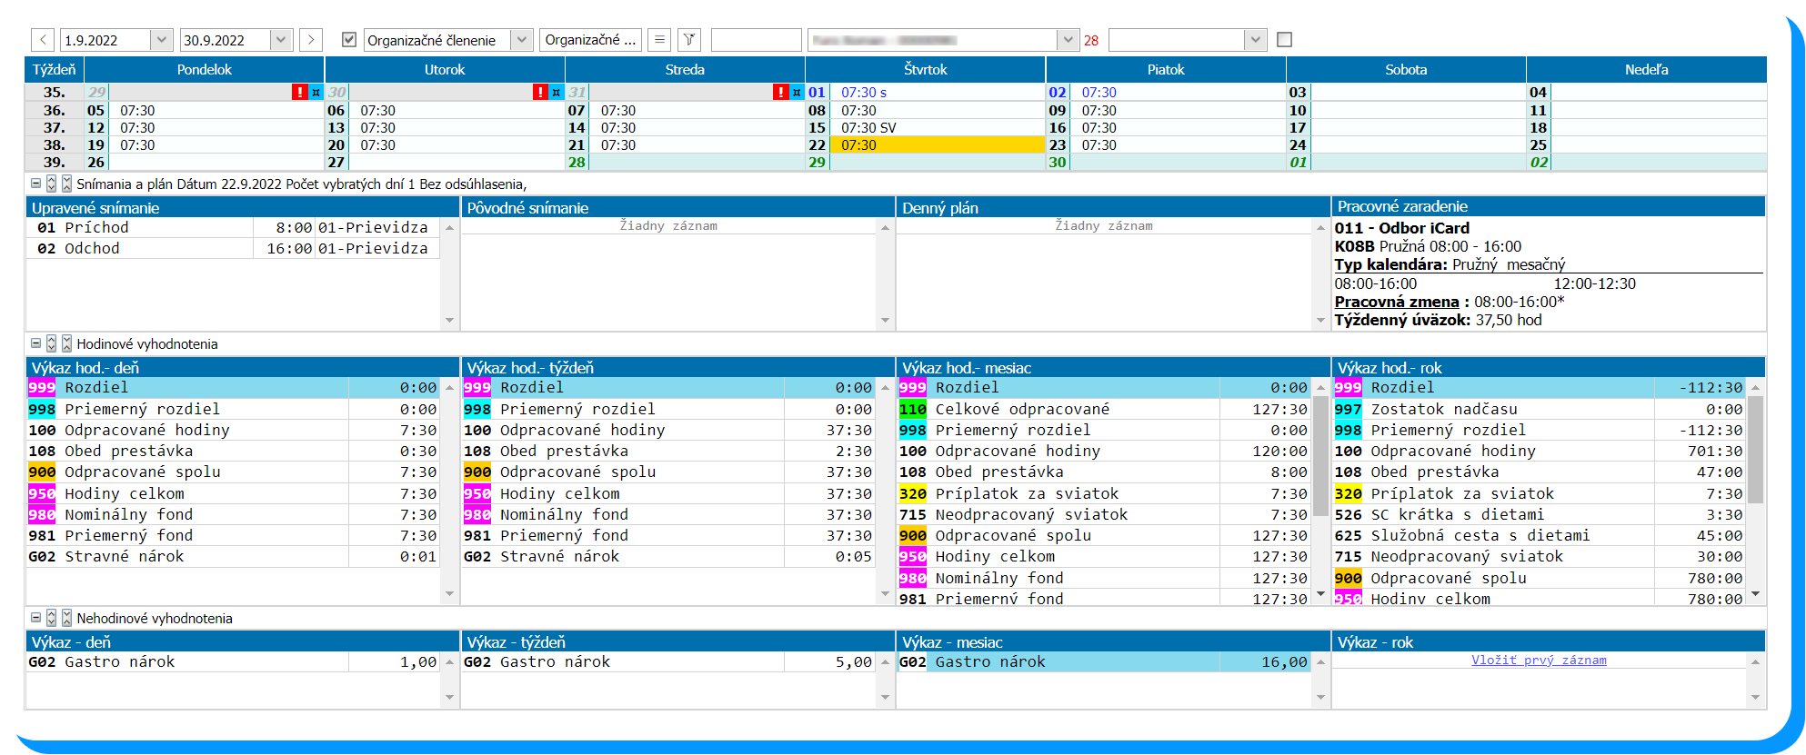Screen dimensions: 1806x755
Task: Select the Utorok column header
Action: pyautogui.click(x=445, y=70)
